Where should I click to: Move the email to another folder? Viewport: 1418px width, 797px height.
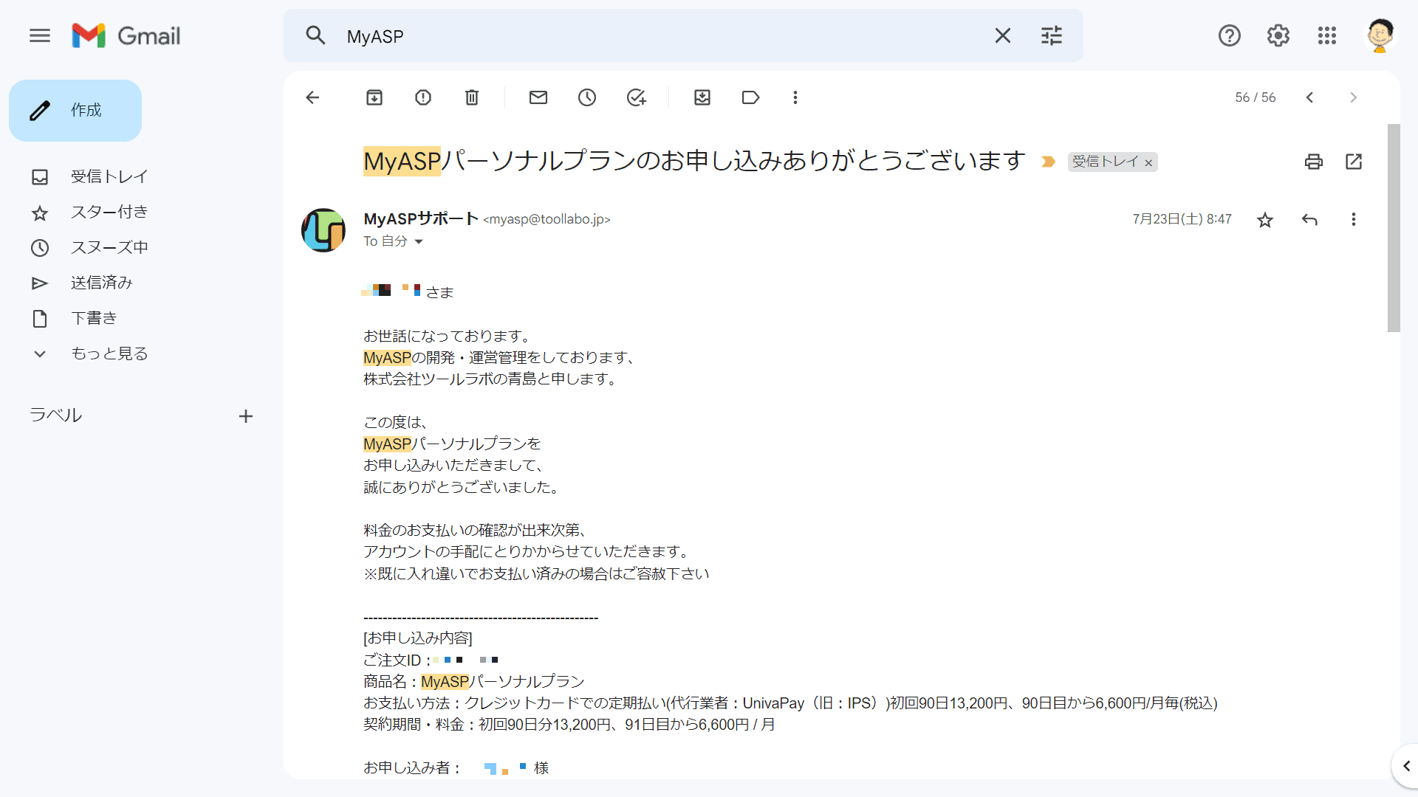click(702, 97)
